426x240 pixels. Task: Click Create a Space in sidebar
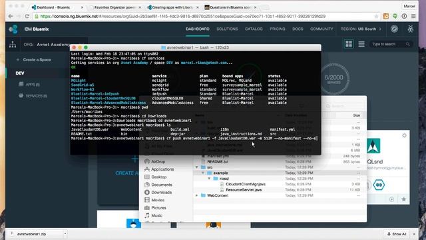(34, 59)
